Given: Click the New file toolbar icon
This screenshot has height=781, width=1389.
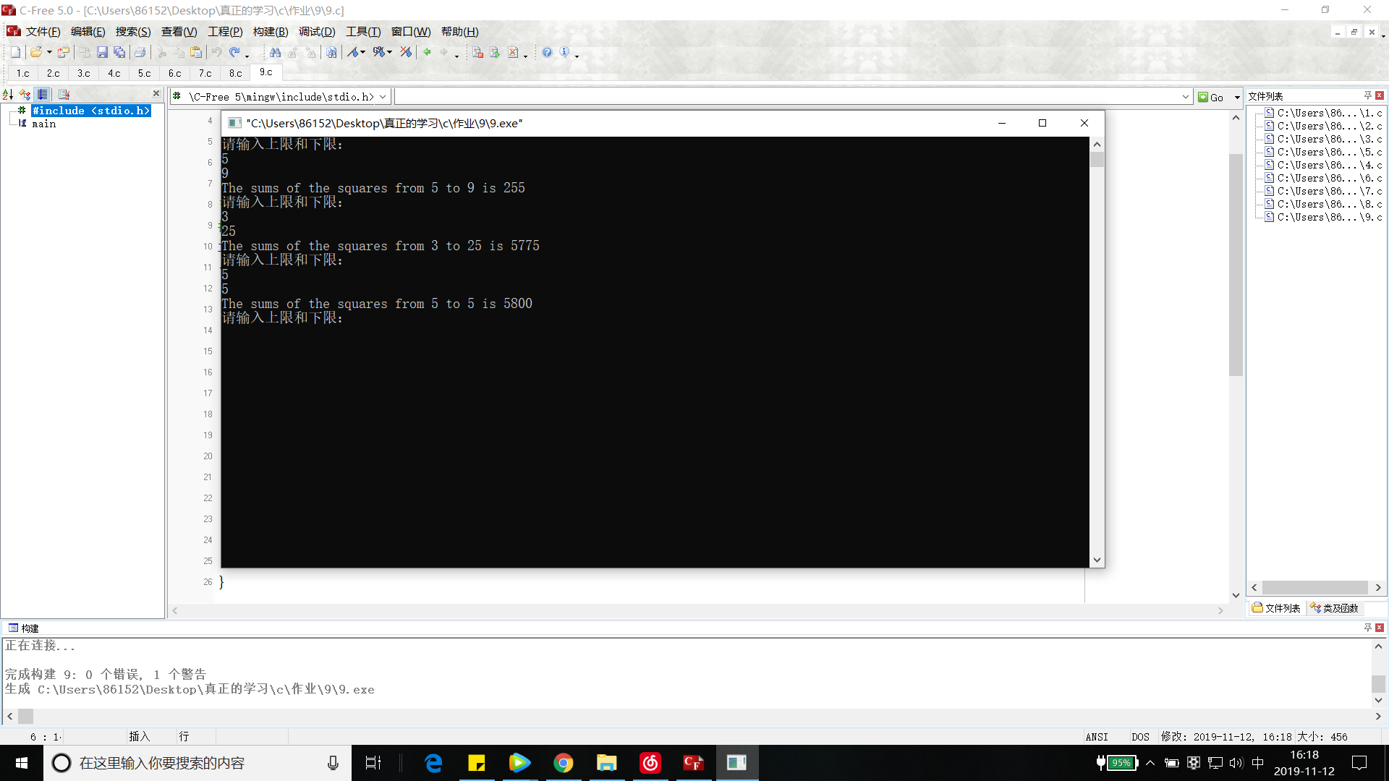Looking at the screenshot, I should pyautogui.click(x=15, y=52).
